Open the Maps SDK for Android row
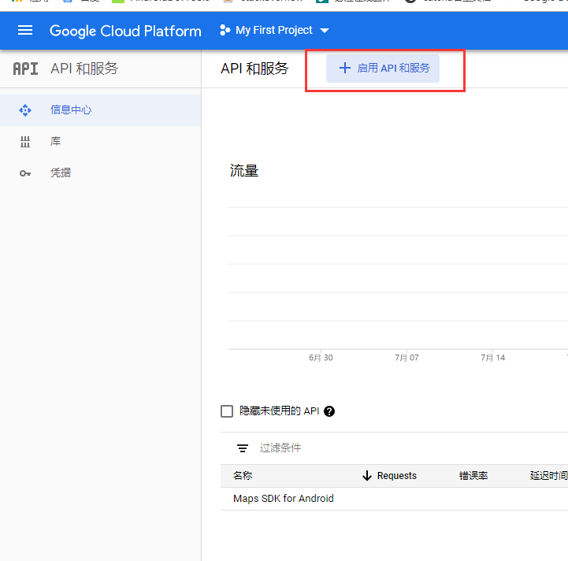Viewport: 568px width, 561px height. click(394, 499)
